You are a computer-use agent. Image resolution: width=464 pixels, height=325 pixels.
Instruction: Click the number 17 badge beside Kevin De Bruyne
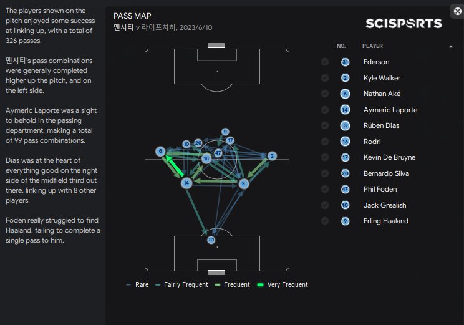(345, 157)
